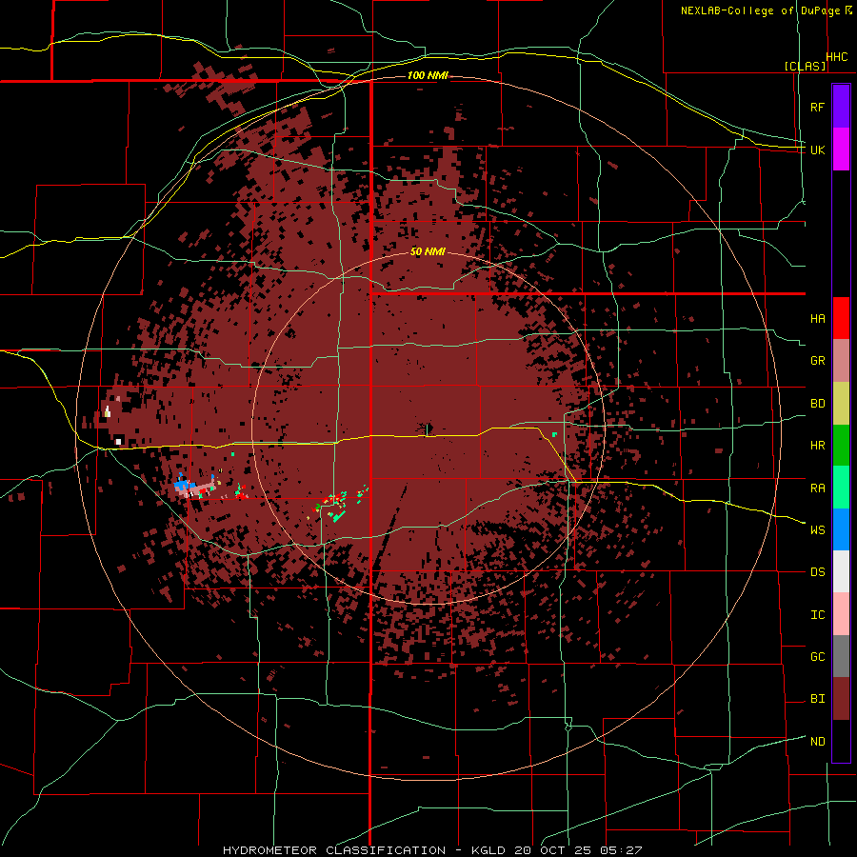Click the GC legend label
This screenshot has height=857, width=857.
817,656
